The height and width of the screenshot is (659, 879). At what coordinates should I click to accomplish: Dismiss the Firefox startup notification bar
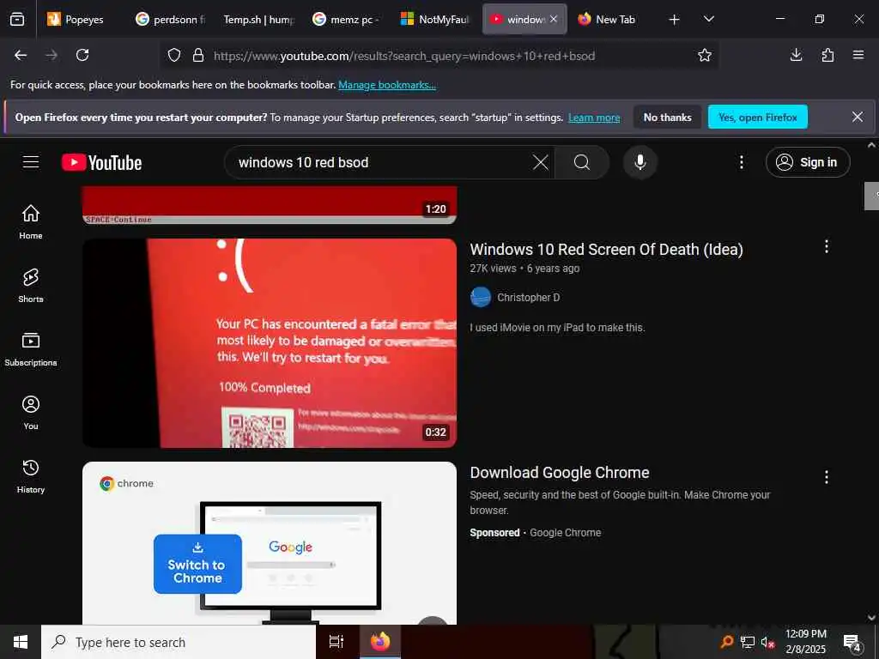858,117
